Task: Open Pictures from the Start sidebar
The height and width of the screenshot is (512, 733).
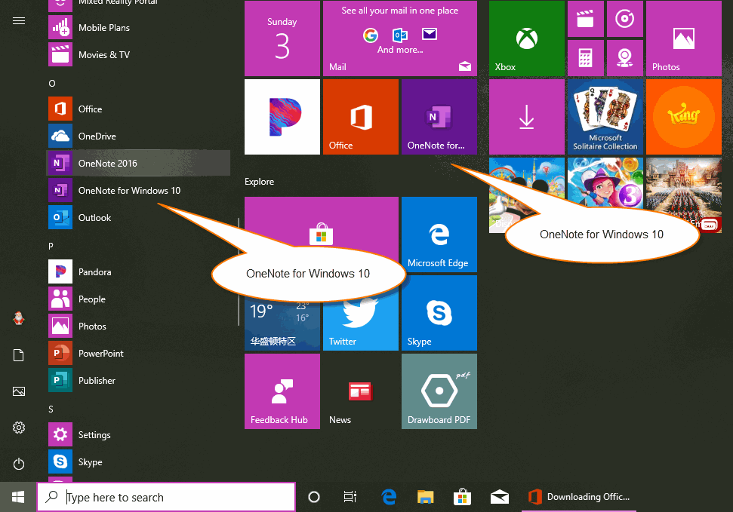Action: (x=19, y=391)
